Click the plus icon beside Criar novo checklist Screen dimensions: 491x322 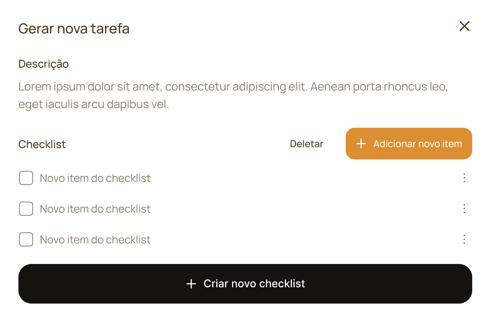(191, 284)
